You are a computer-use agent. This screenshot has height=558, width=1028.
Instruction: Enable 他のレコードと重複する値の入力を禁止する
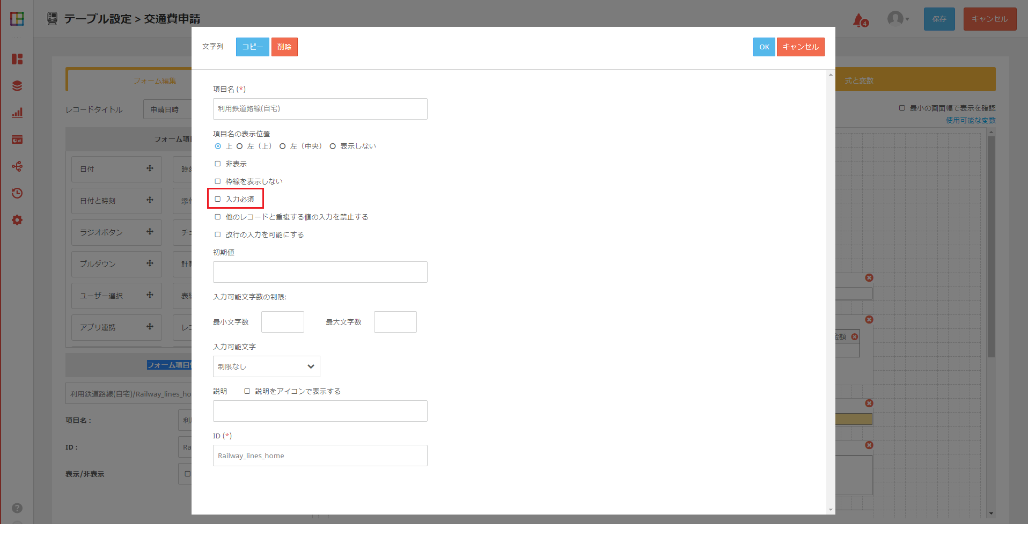[218, 217]
